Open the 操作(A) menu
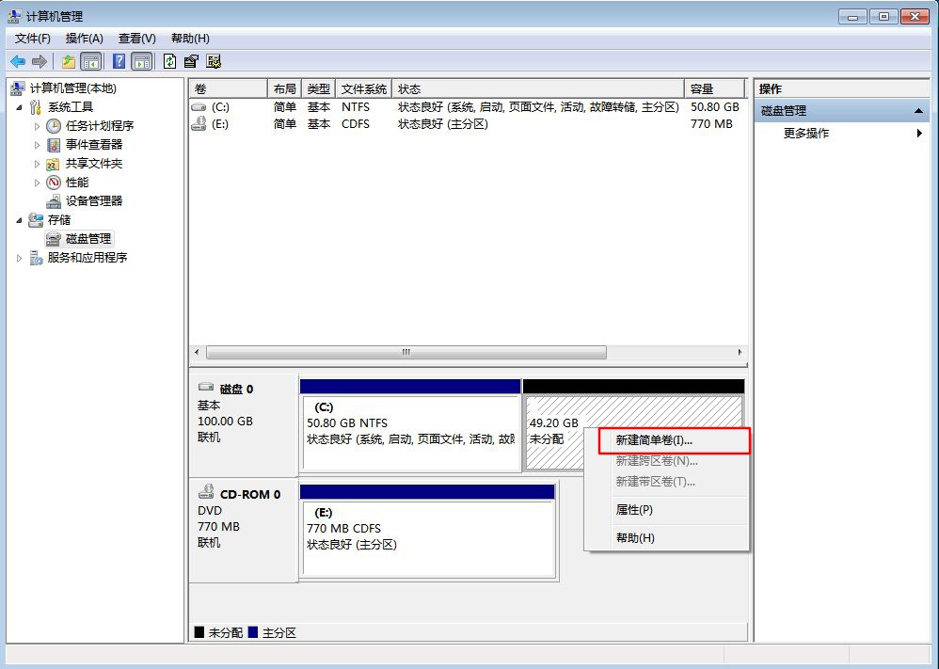Screen dimensions: 939x669 coord(84,39)
